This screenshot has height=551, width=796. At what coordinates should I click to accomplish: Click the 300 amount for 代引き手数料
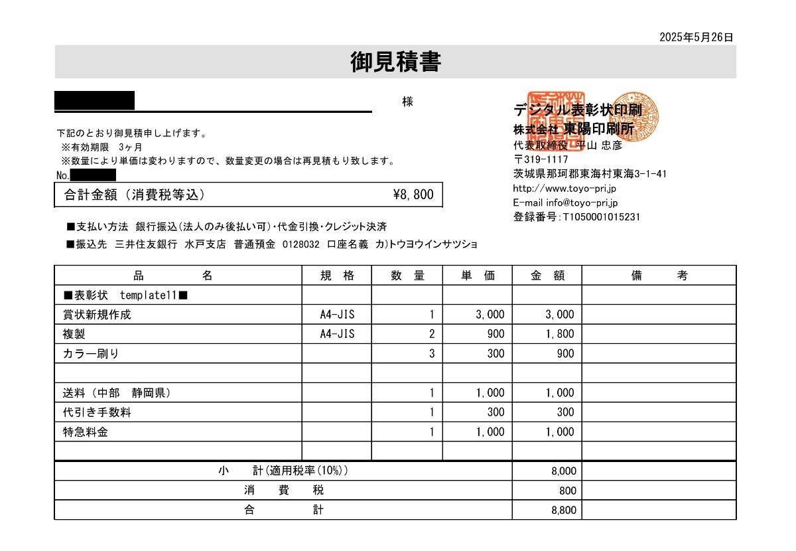click(x=566, y=412)
